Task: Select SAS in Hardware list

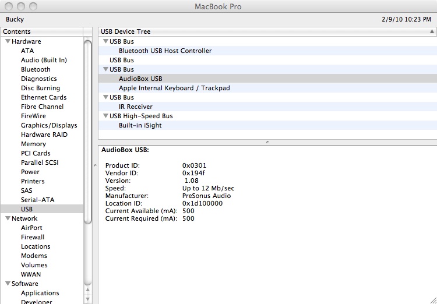Action: click(x=26, y=190)
